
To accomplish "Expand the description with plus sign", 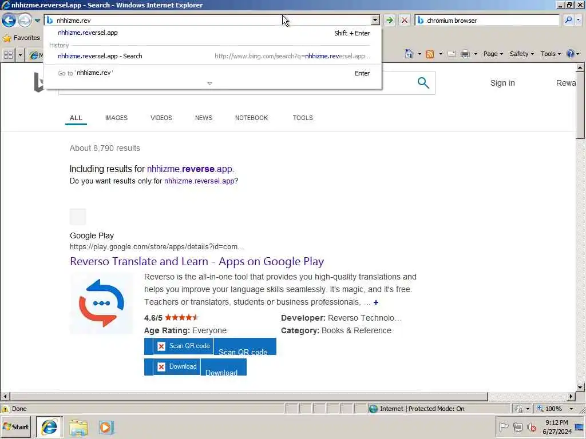I will pyautogui.click(x=375, y=302).
